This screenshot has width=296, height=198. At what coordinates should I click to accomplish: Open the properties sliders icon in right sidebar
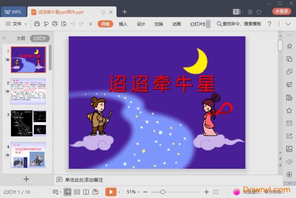coord(289,85)
